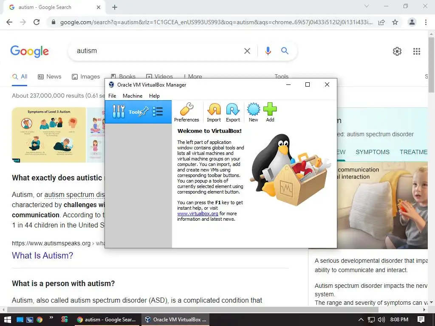Click the pin icon beside Tools
435x326 pixels.
click(x=144, y=112)
